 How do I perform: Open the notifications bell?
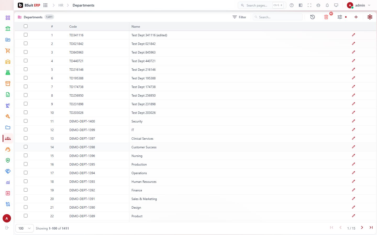(x=327, y=5)
